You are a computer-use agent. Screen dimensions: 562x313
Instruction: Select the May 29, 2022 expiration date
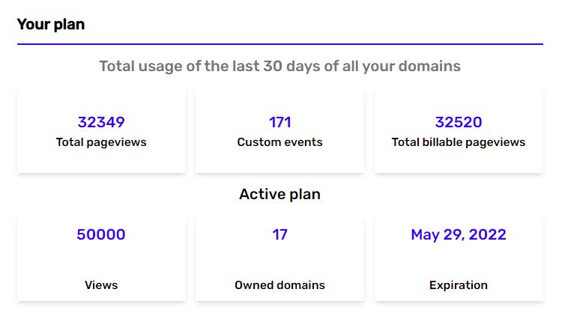pos(459,234)
